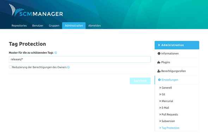Click the Tag Protection page heading
208x140 pixels.
(x=27, y=44)
